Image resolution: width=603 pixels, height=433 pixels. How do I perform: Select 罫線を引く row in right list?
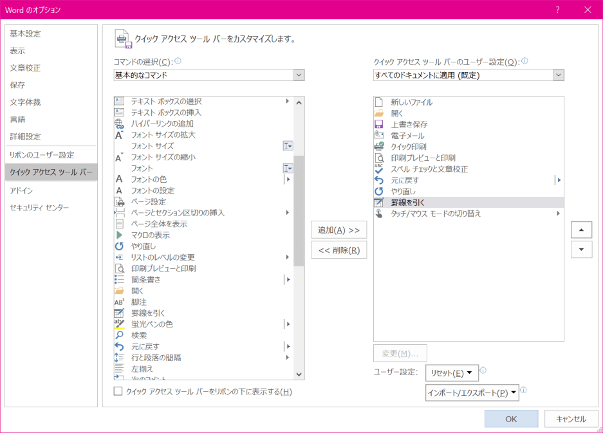pos(468,202)
